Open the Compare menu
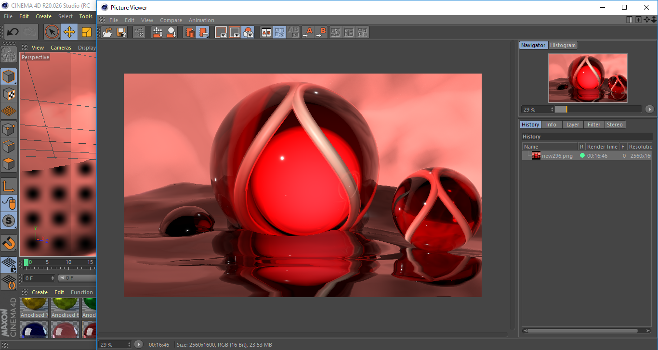658x350 pixels. tap(171, 20)
